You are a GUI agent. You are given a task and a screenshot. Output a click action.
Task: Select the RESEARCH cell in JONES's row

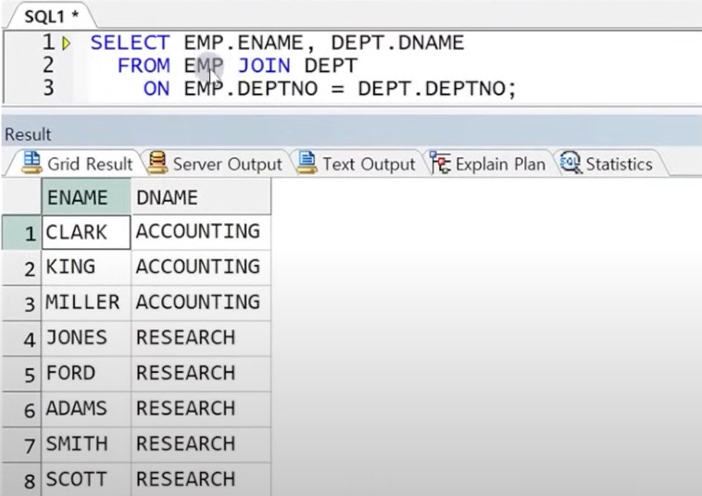[x=201, y=338]
